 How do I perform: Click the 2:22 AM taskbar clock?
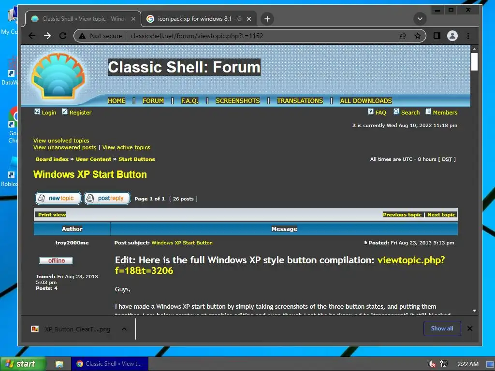coord(468,364)
